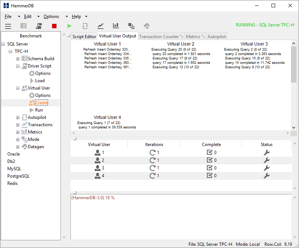Click the datagen toolbar icon
The height and width of the screenshot is (248, 299).
[x=147, y=26]
